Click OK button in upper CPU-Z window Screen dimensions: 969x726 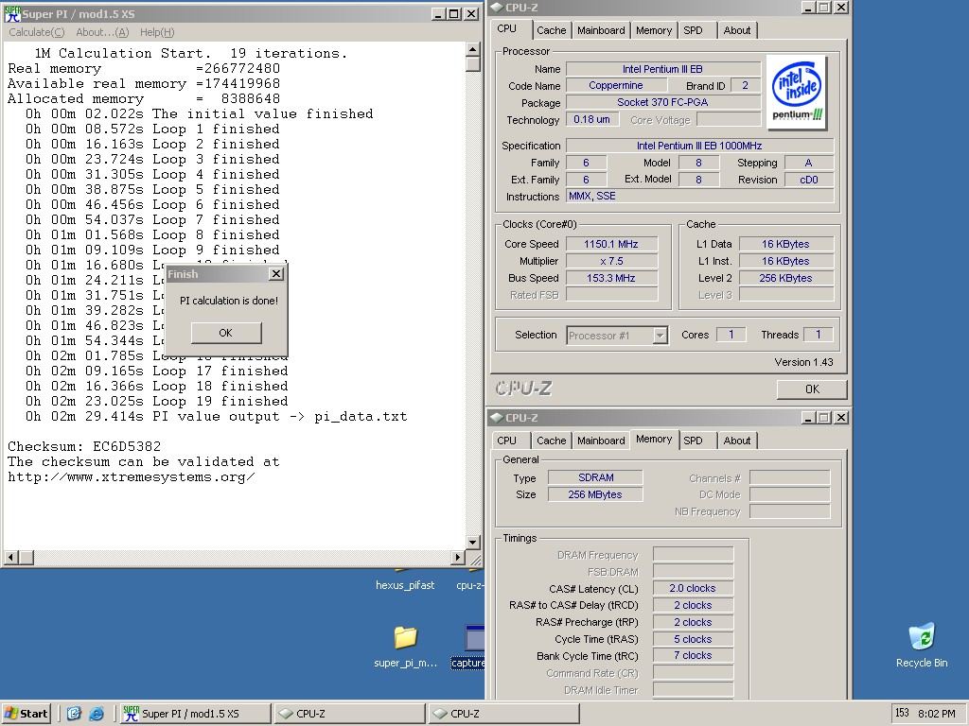click(812, 389)
